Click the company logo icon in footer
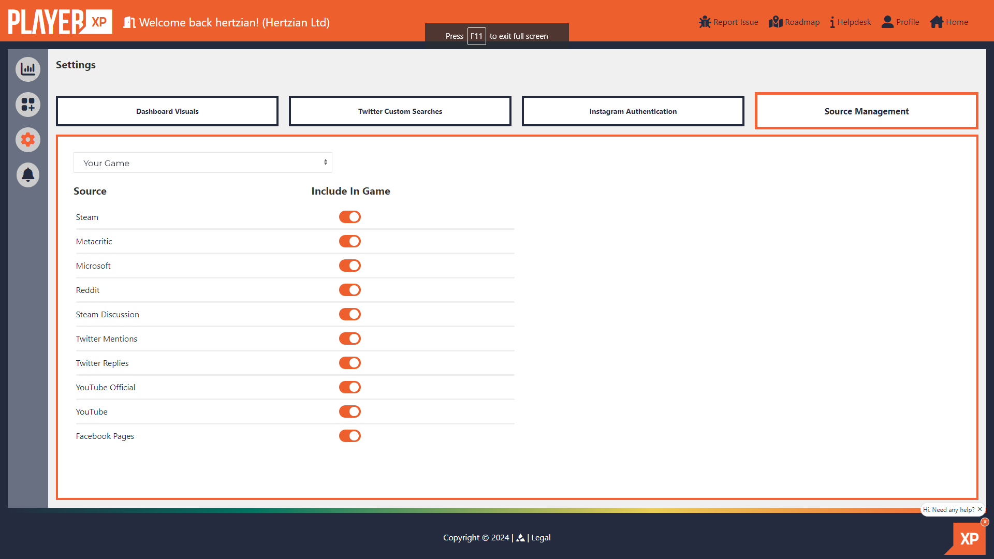 [x=520, y=538]
